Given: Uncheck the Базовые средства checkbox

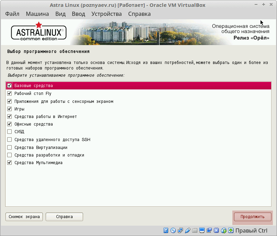Looking at the screenshot, I should (x=10, y=86).
